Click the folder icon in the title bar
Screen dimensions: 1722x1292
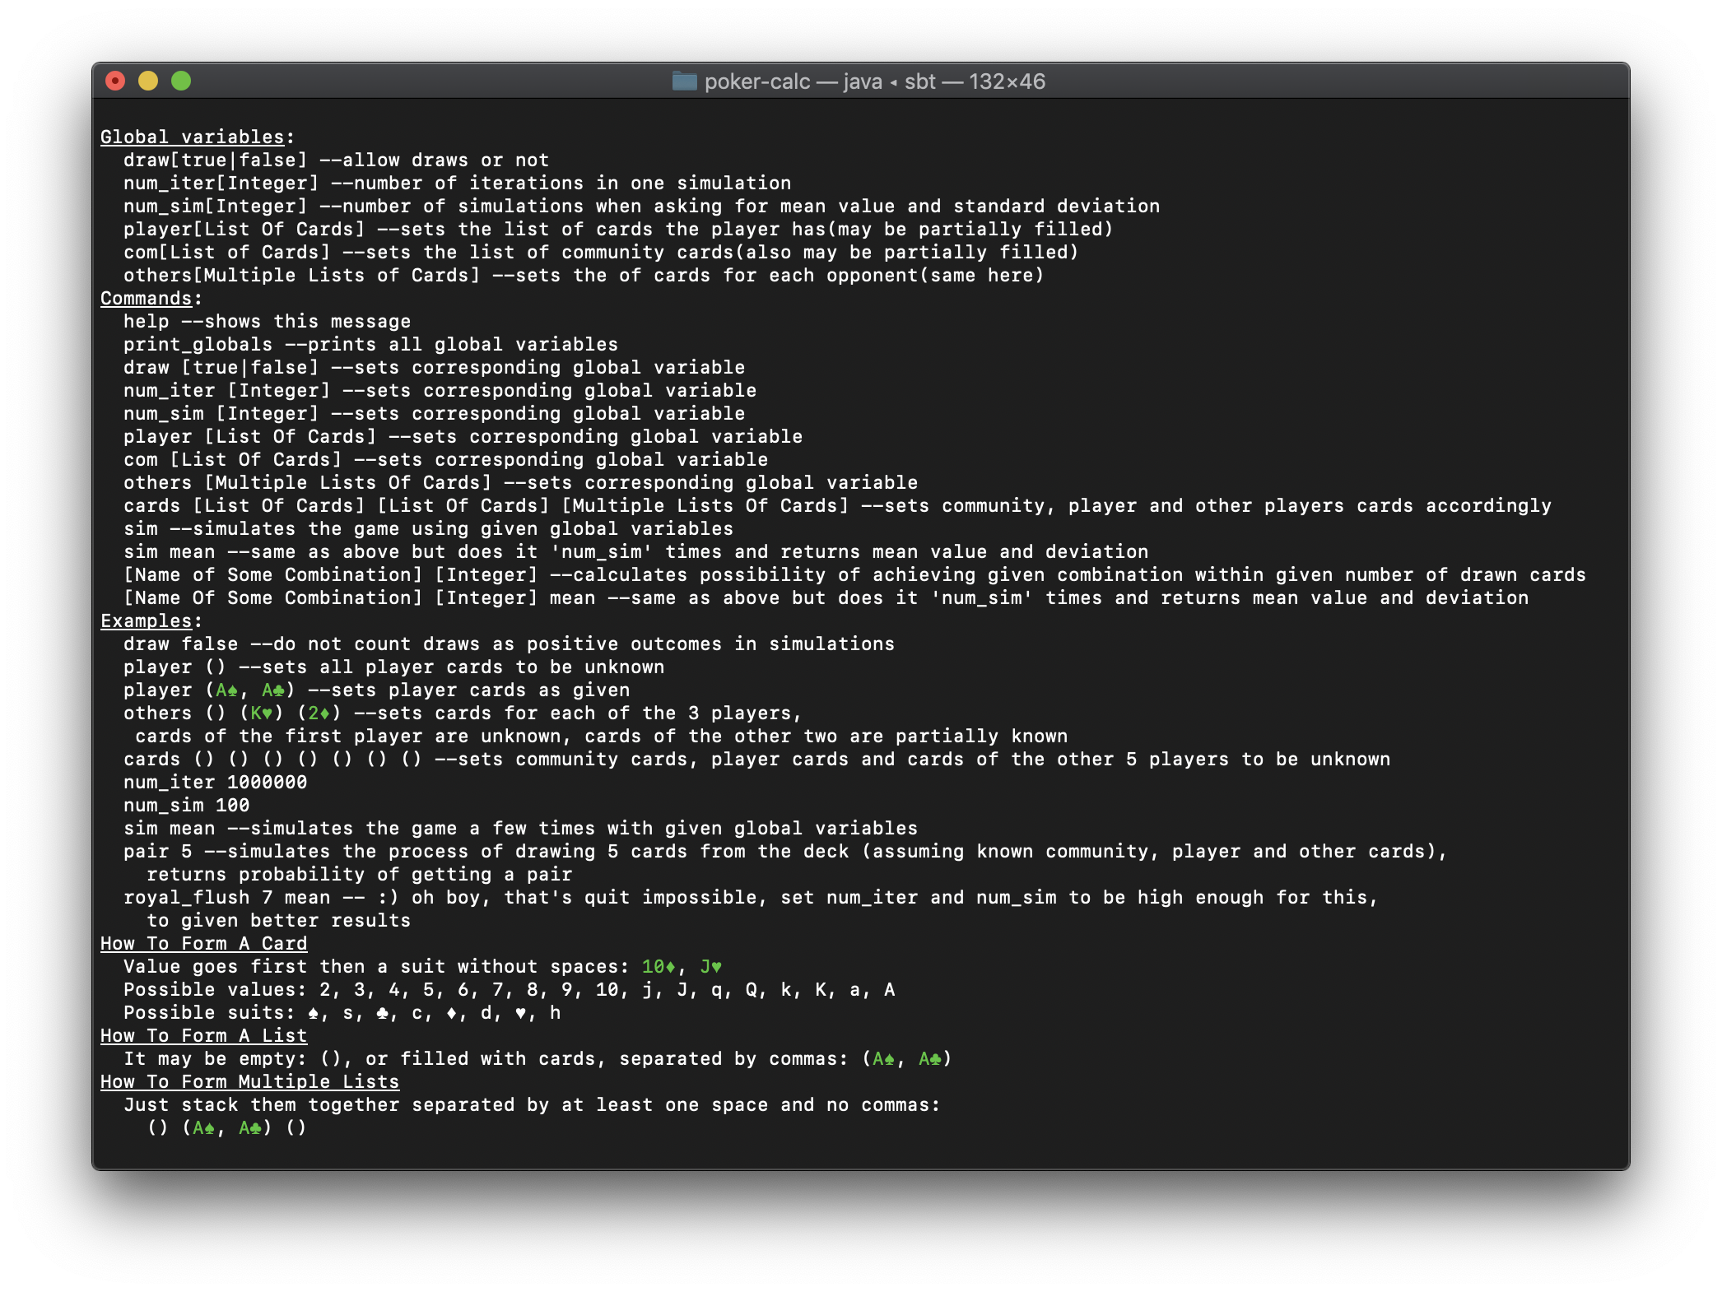coord(684,81)
